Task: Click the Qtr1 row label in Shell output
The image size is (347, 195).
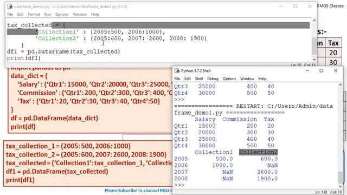Action: coord(181,126)
